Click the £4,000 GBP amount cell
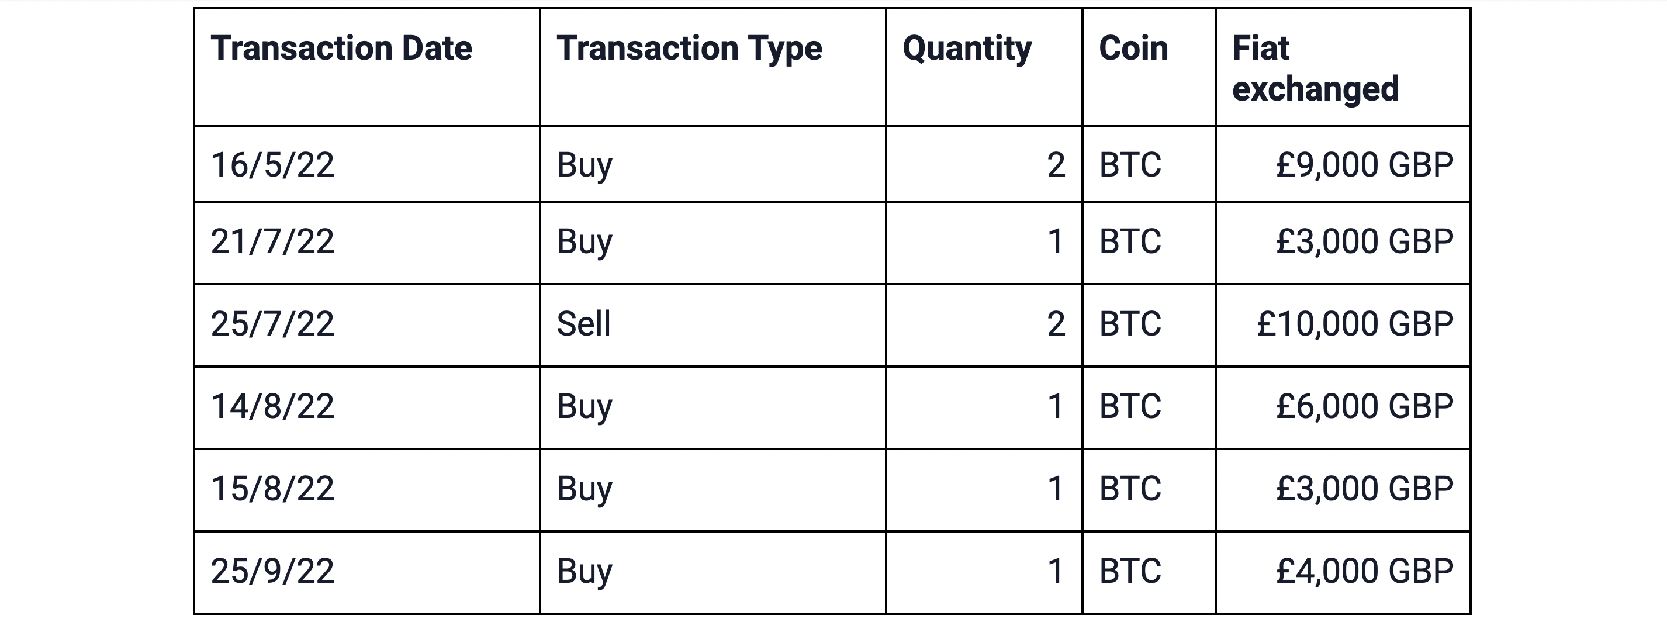This screenshot has width=1667, height=629. coord(1364,571)
